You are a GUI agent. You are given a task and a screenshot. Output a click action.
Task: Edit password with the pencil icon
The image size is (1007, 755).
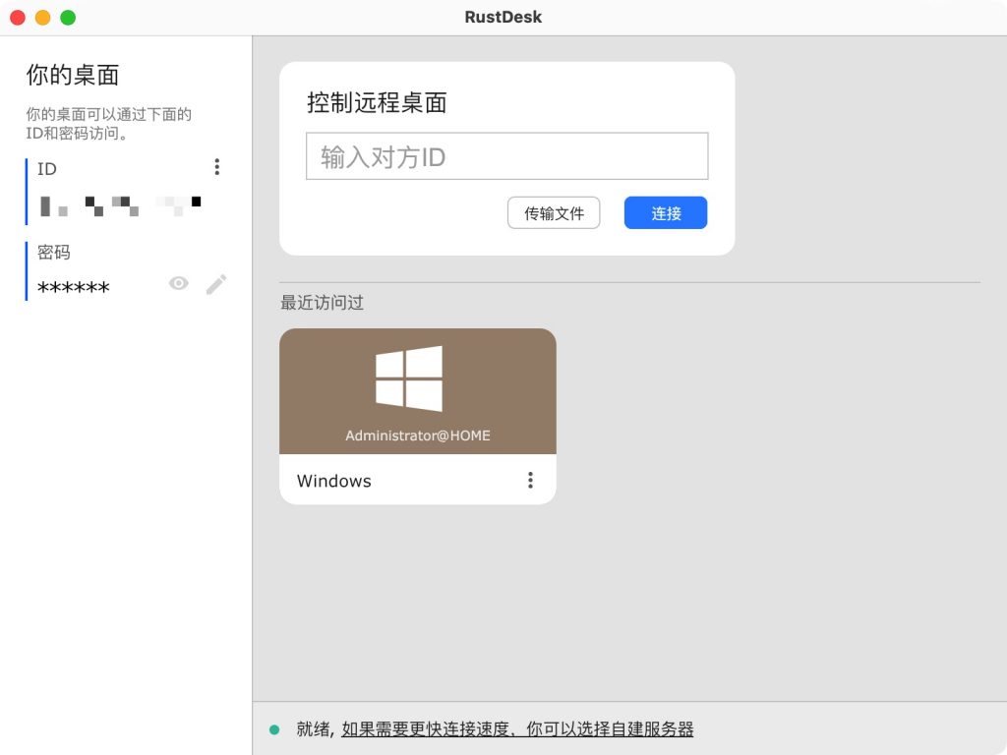[x=216, y=284]
